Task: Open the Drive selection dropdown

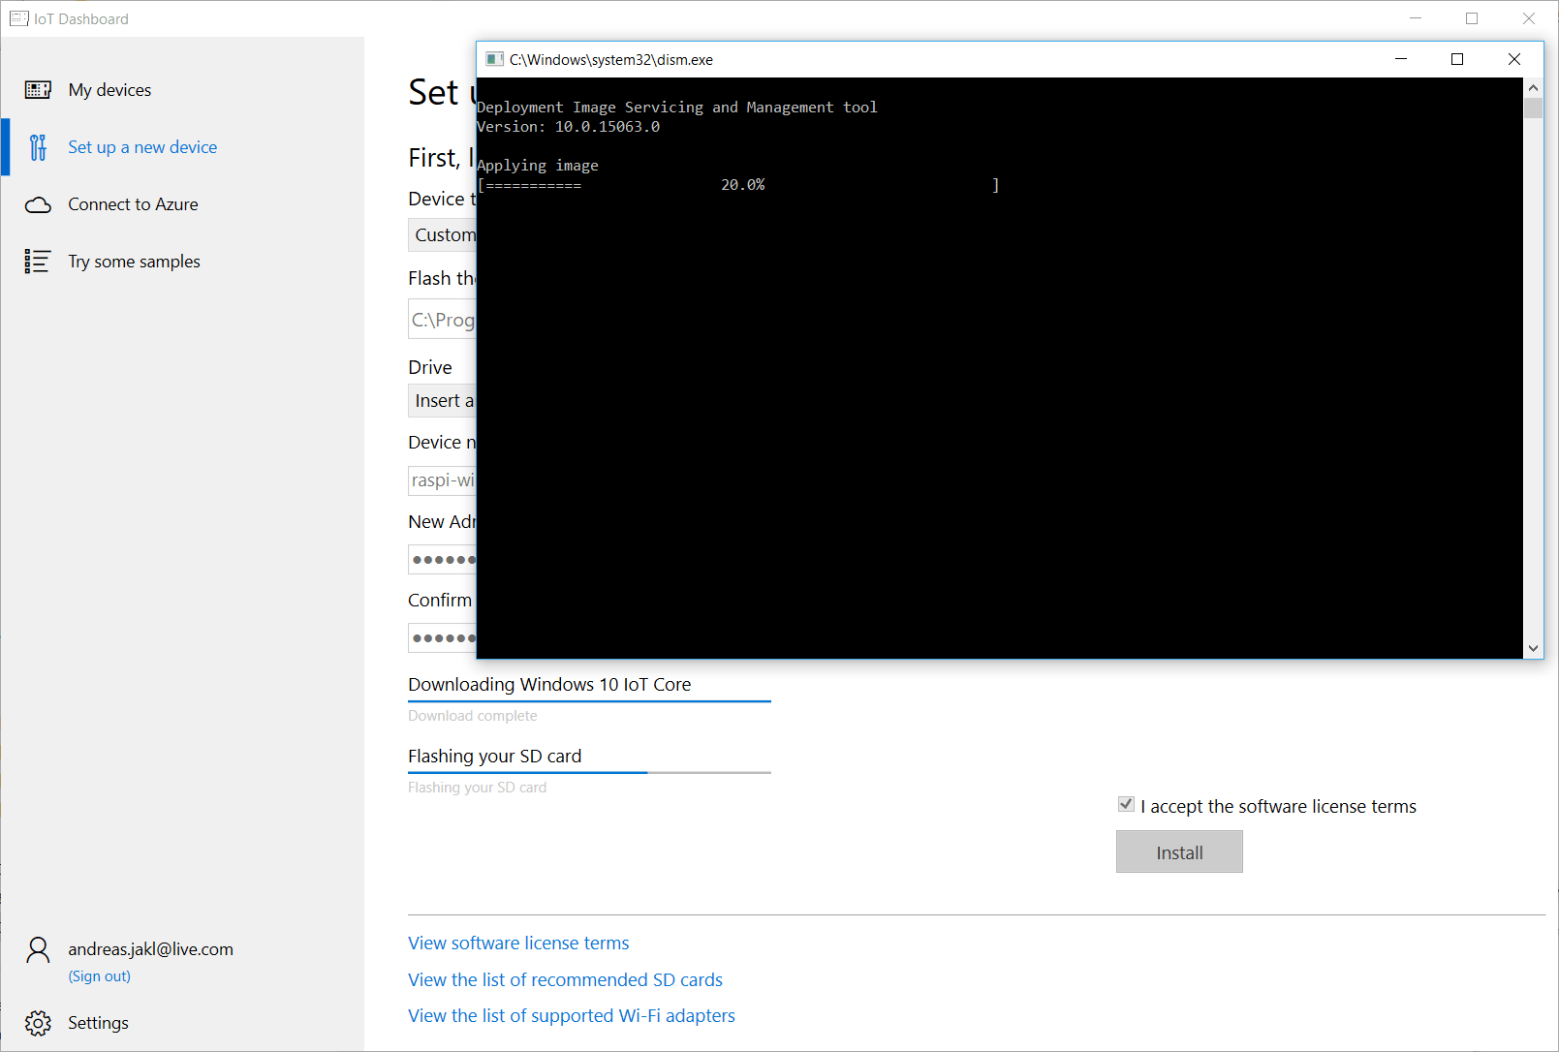Action: 446,400
